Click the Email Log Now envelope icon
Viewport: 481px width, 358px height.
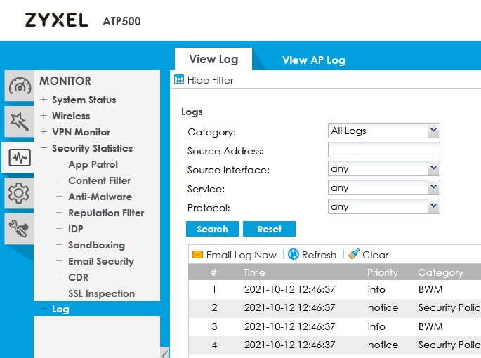coord(197,255)
